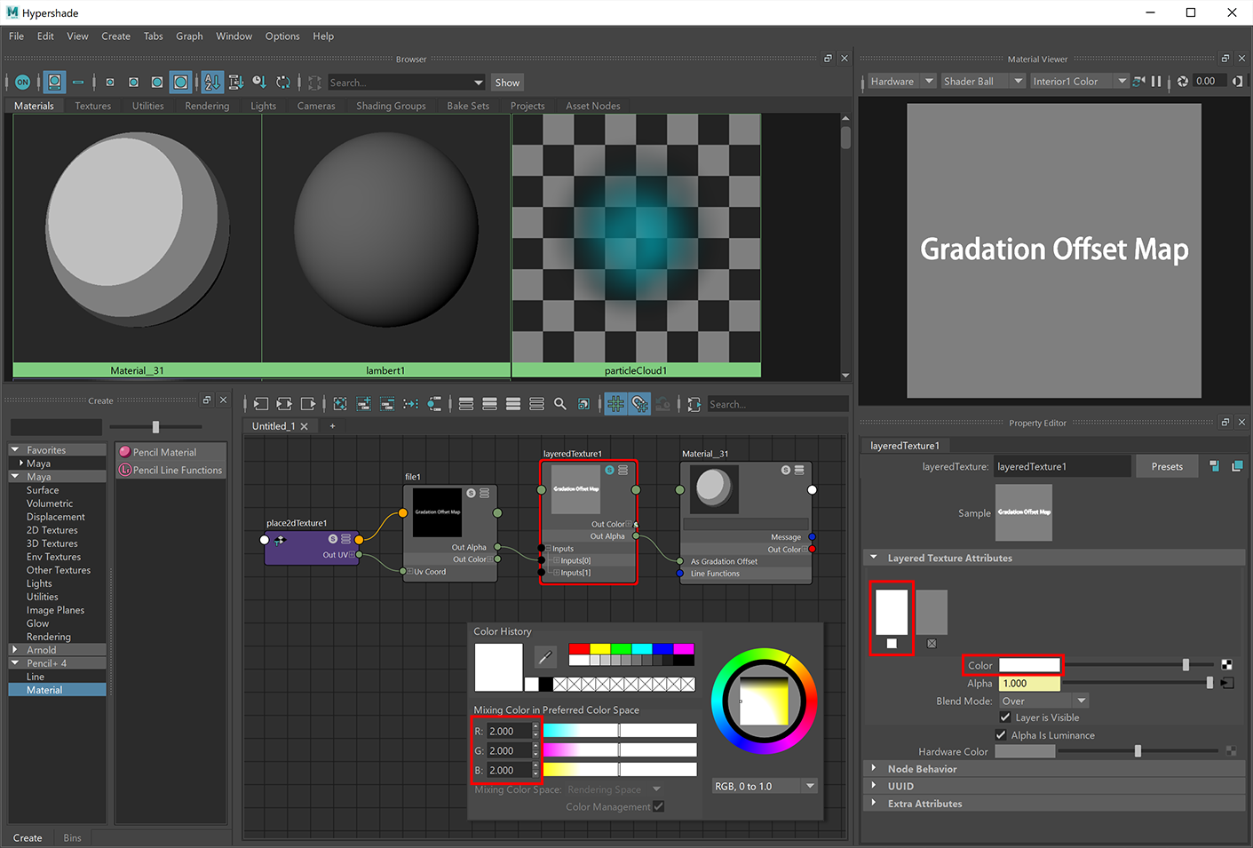
Task: Collapse Layered Texture Attributes section
Action: coord(874,558)
